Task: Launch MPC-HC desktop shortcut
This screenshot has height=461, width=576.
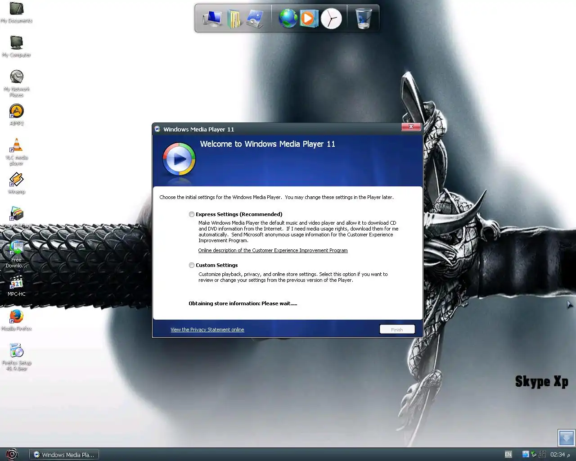Action: (x=17, y=286)
